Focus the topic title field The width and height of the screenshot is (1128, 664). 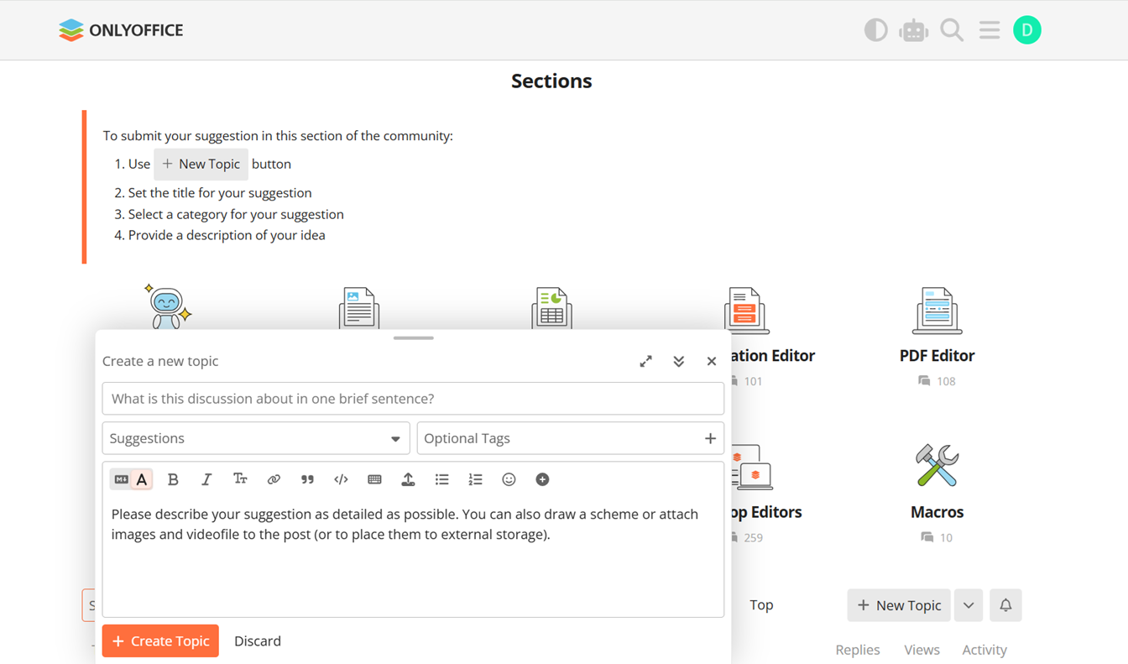413,399
